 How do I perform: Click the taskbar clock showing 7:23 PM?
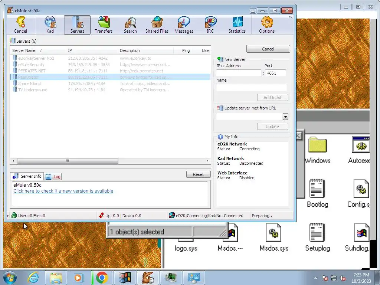click(361, 278)
